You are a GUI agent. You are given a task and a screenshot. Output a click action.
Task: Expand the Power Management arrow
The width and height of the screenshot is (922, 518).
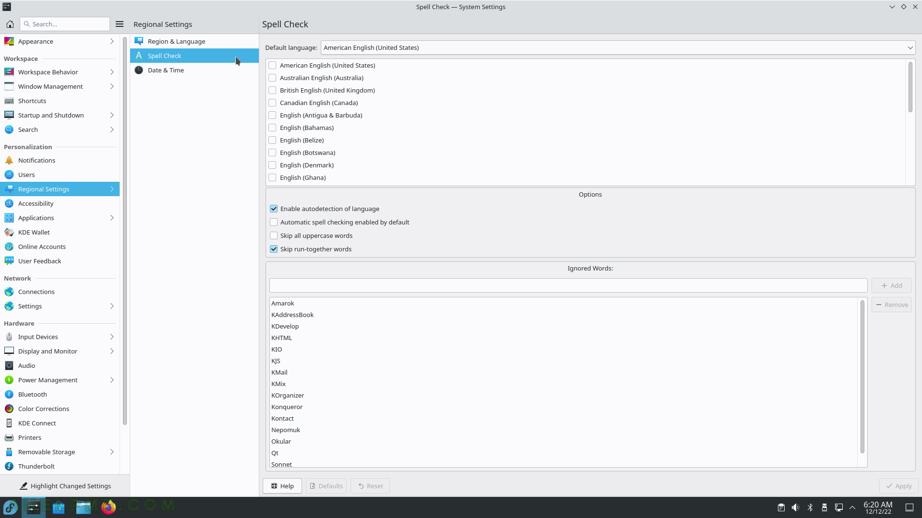(112, 380)
